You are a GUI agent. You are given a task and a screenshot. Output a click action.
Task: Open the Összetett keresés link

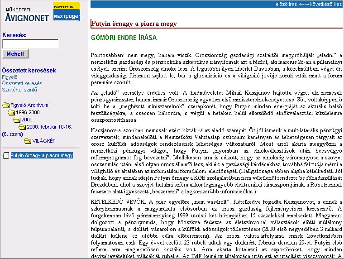[22, 83]
